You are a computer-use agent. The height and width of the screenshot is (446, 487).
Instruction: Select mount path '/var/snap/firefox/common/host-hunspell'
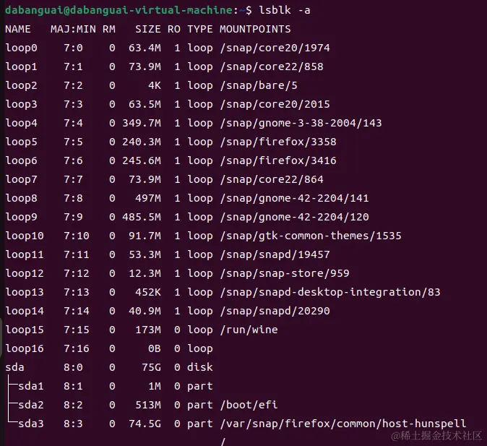click(x=343, y=424)
